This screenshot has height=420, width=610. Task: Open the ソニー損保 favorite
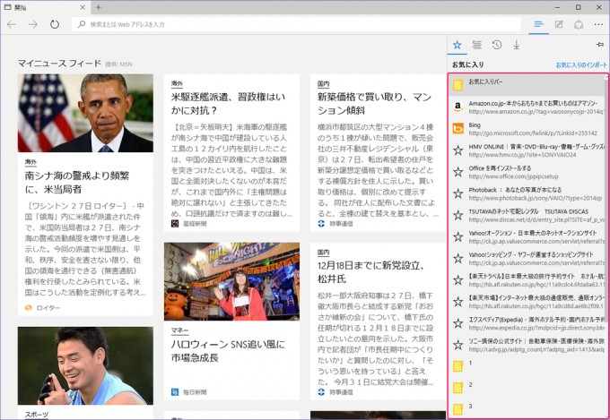click(527, 345)
